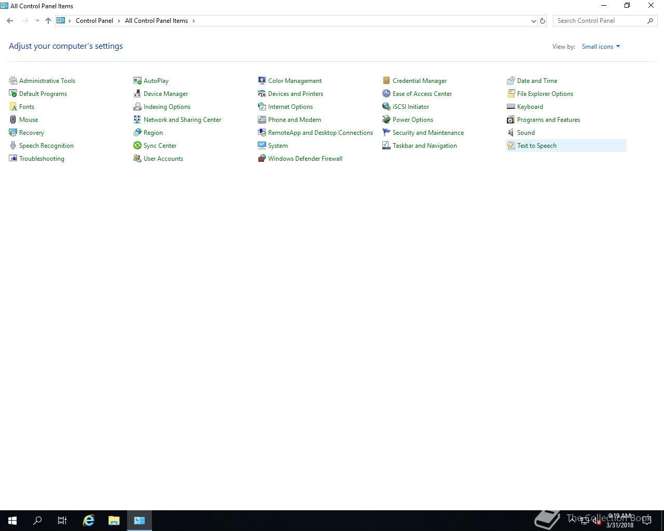Click the search magnifier in search box

pyautogui.click(x=650, y=21)
